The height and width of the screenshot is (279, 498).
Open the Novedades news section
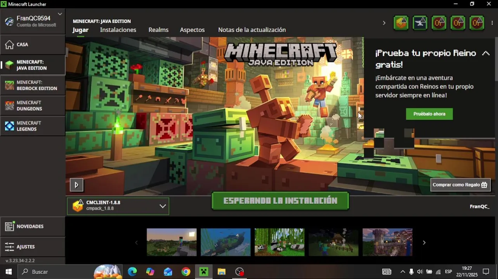pos(33,226)
